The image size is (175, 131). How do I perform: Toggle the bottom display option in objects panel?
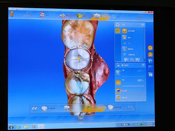coord(118,98)
